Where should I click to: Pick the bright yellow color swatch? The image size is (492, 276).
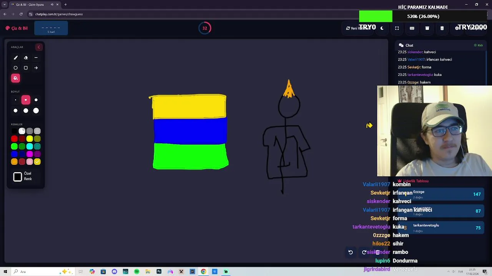[x=30, y=139]
